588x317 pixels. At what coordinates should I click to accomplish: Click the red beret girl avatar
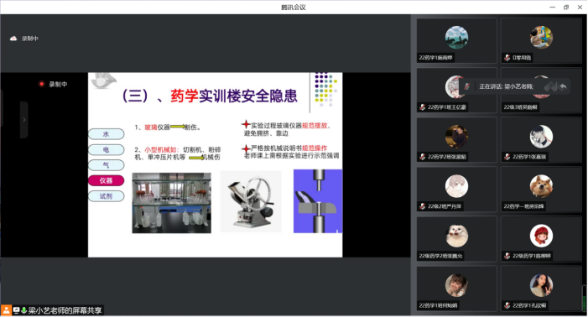(x=541, y=236)
